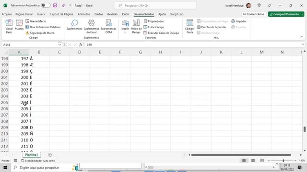Image resolution: width=307 pixels, height=172 pixels.
Task: Switch to Normal view
Action: pos(244,161)
